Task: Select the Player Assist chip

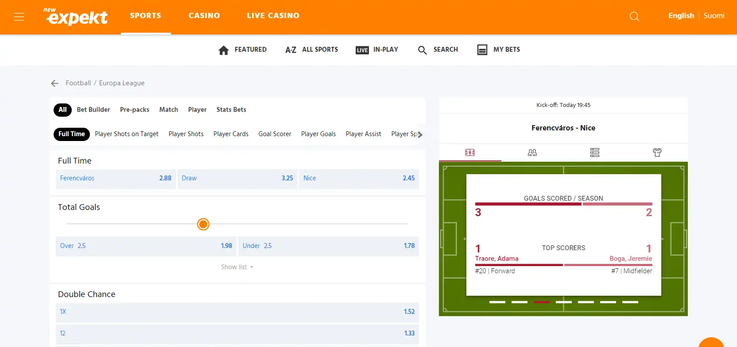Action: pyautogui.click(x=363, y=134)
